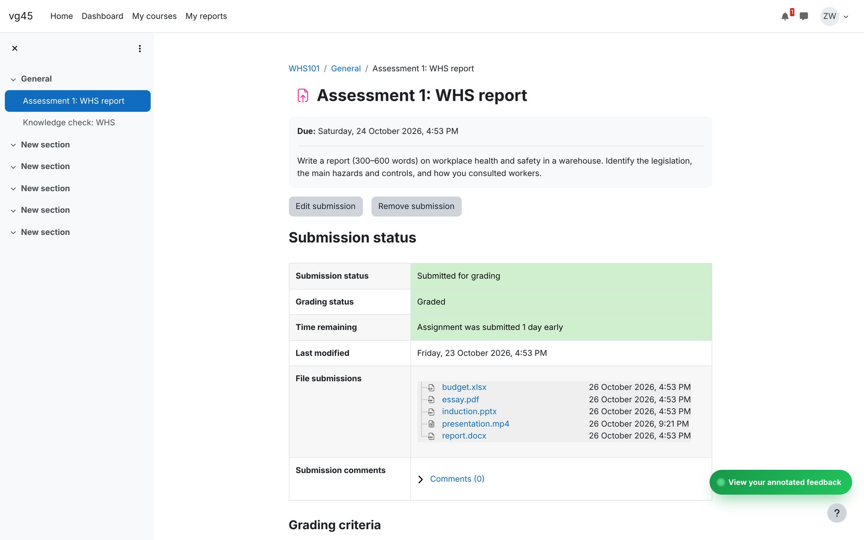Image resolution: width=864 pixels, height=540 pixels.
Task: Open My reports in top navigation
Action: (206, 16)
